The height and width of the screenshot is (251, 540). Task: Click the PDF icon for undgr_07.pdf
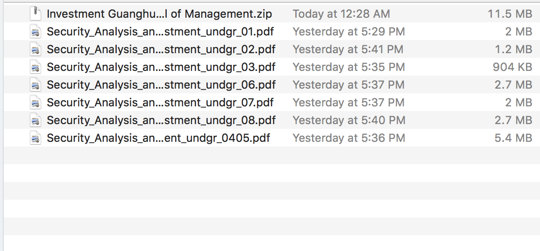click(x=36, y=103)
